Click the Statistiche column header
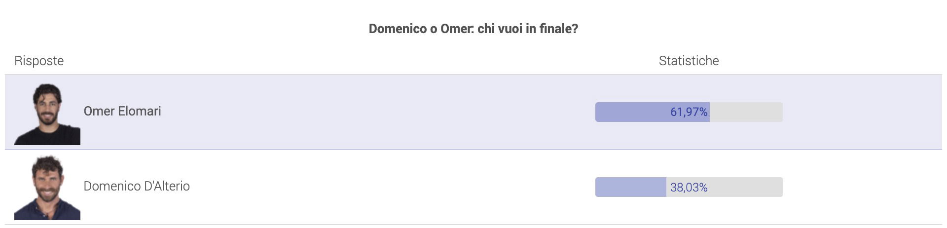 click(x=689, y=61)
